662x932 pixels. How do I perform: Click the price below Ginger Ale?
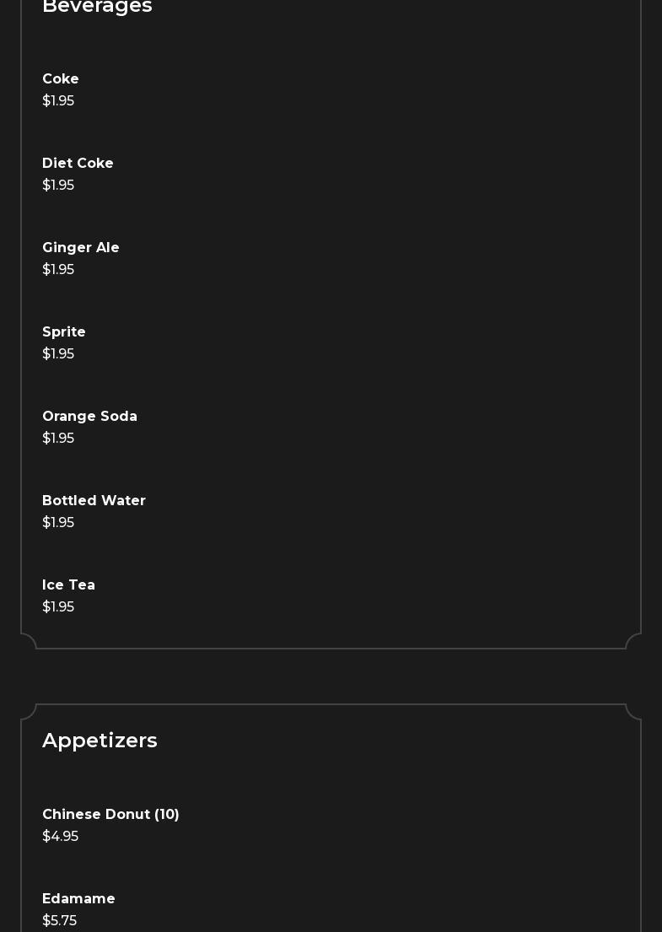click(x=58, y=270)
